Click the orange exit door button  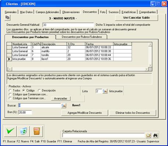[x=36, y=131]
